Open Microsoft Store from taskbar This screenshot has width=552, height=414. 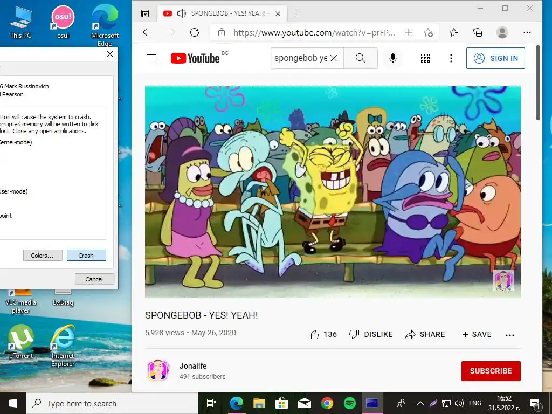(x=281, y=403)
